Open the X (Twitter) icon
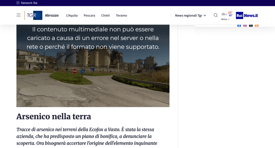The width and height of the screenshot is (275, 148). click(251, 26)
